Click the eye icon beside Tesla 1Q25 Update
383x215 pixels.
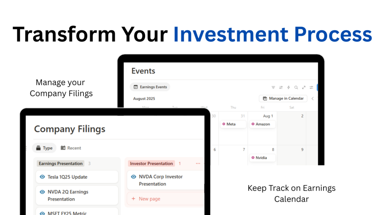click(x=42, y=177)
